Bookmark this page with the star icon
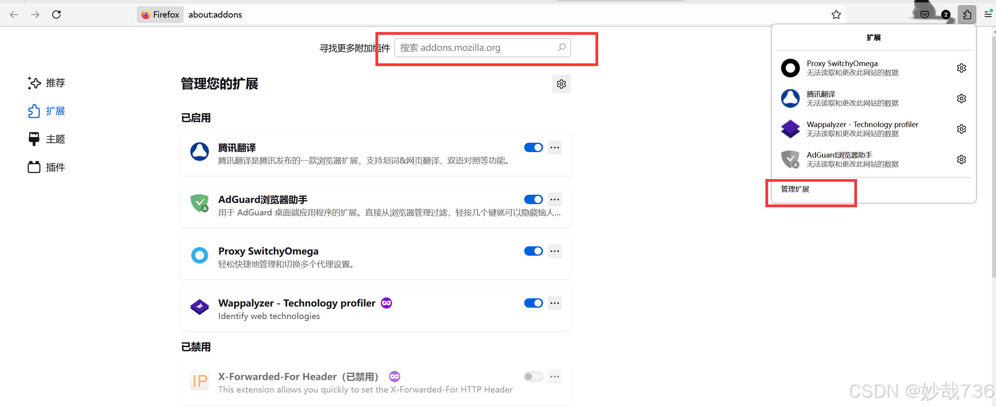The image size is (996, 407). [836, 14]
